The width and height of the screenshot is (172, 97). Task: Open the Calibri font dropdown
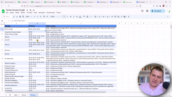(54, 17)
